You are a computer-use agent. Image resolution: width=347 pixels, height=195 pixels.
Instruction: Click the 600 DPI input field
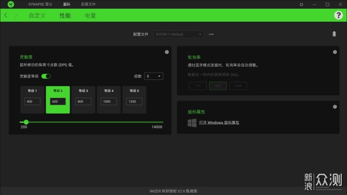[58, 102]
